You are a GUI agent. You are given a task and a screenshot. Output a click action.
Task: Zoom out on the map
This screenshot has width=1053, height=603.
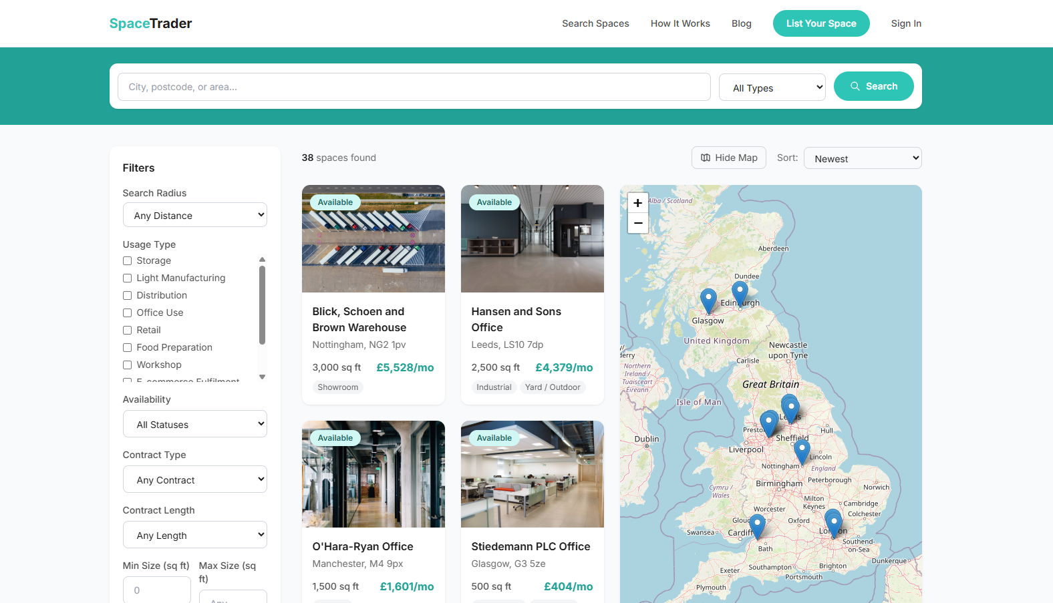(637, 223)
